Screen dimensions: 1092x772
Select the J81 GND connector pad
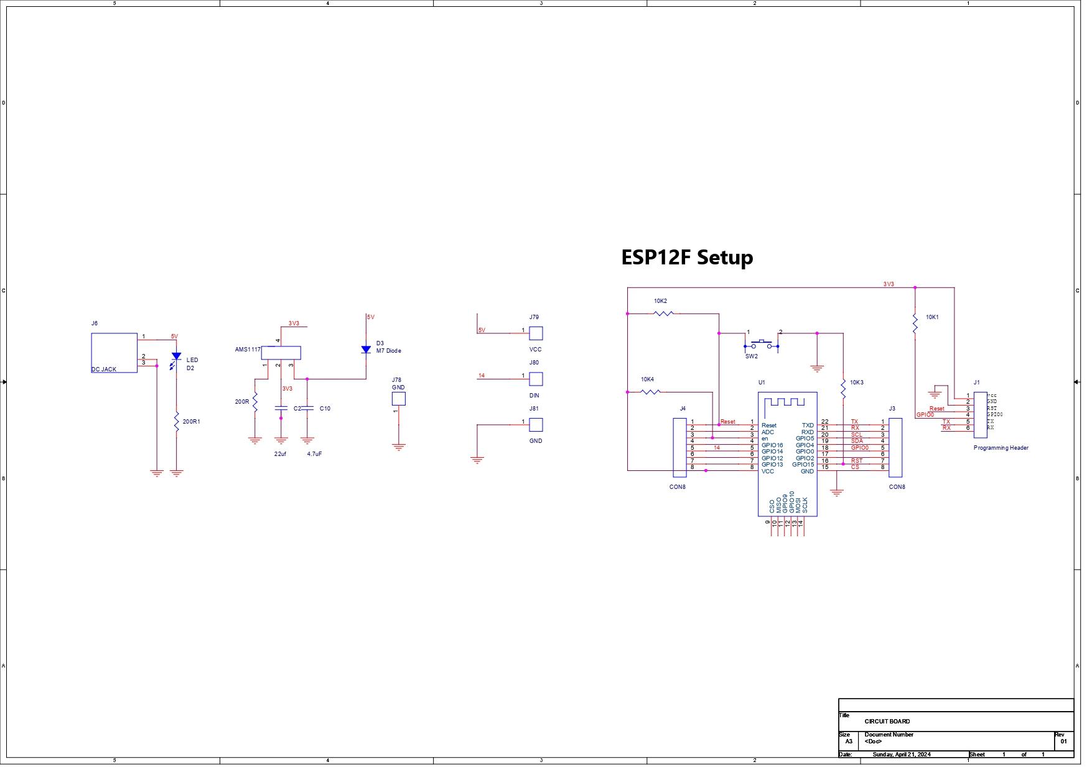[x=536, y=425]
